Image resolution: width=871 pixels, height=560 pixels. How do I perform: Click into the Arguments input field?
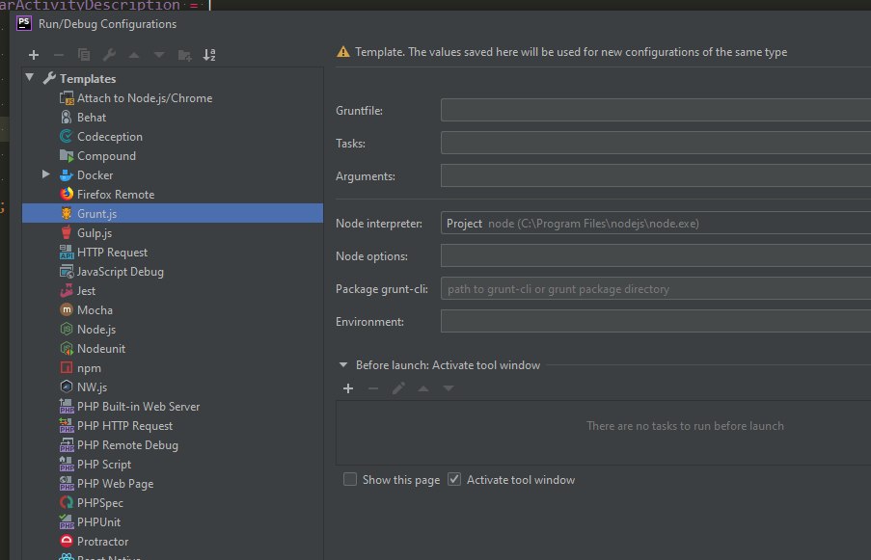point(656,175)
